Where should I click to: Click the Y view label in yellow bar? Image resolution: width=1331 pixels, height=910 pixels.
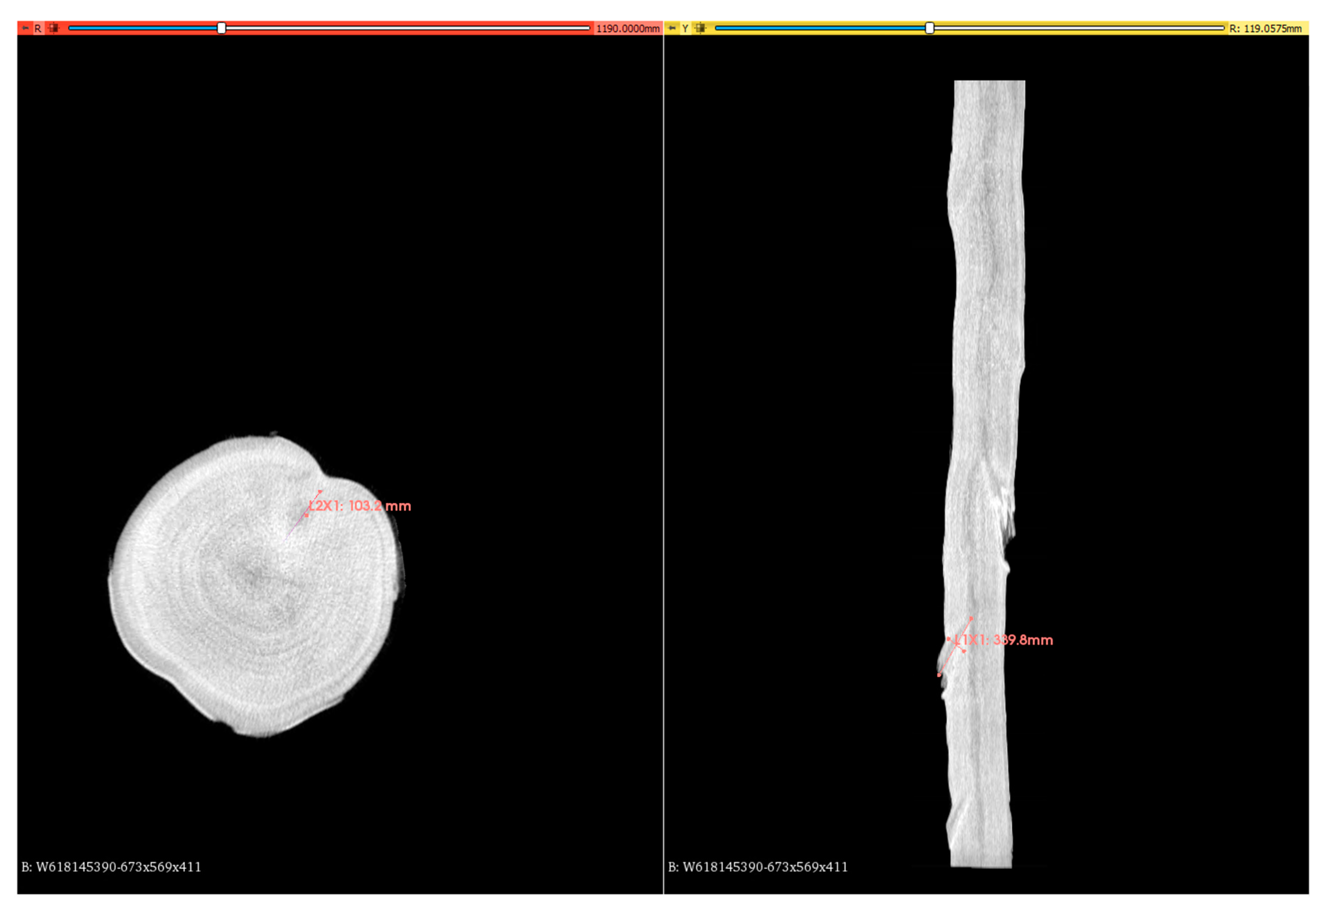[x=685, y=28]
